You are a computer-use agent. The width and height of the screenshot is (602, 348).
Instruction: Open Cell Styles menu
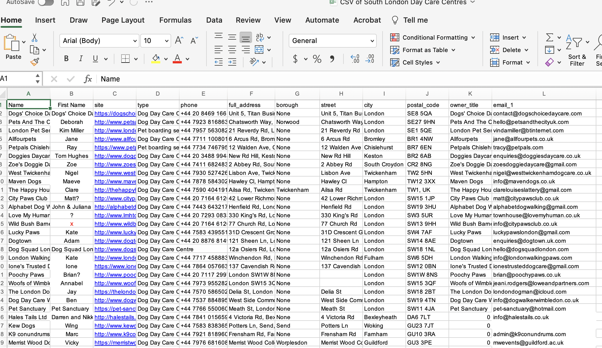point(415,63)
